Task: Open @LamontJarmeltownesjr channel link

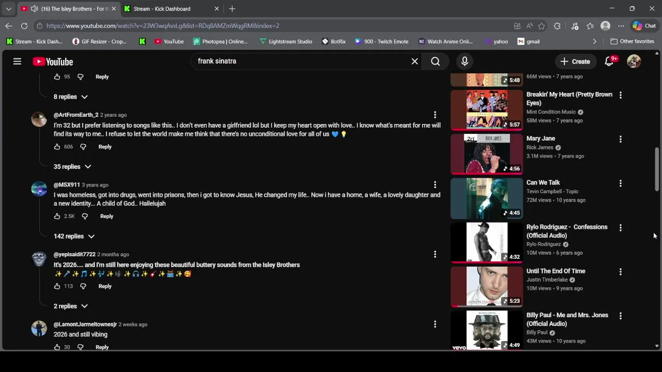Action: click(x=85, y=324)
